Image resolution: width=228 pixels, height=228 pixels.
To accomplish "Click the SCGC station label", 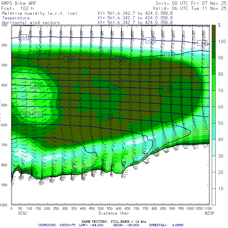I will pos(23,213).
